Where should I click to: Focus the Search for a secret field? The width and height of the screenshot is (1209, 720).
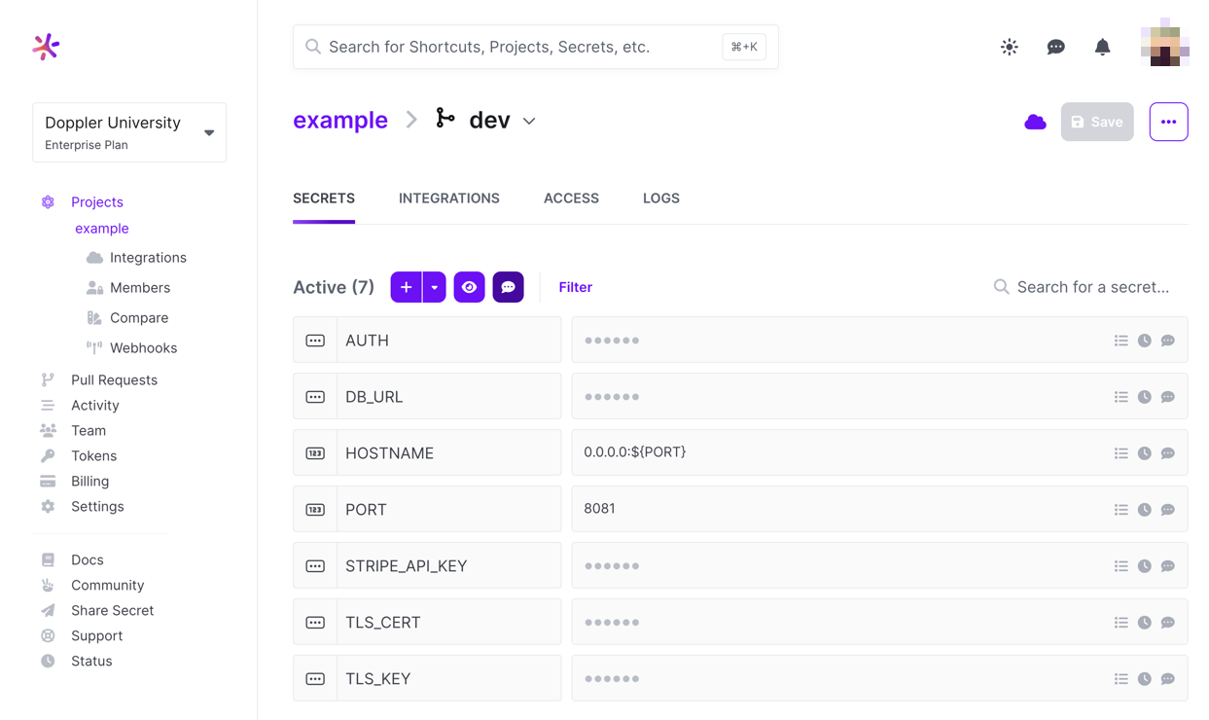tap(1090, 287)
